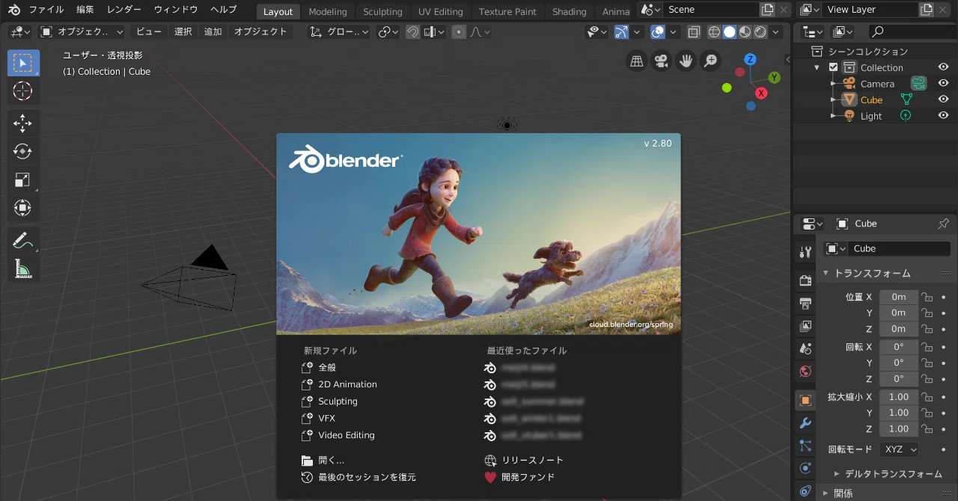Uncheck the Collection checkbox in outliner

[x=833, y=67]
